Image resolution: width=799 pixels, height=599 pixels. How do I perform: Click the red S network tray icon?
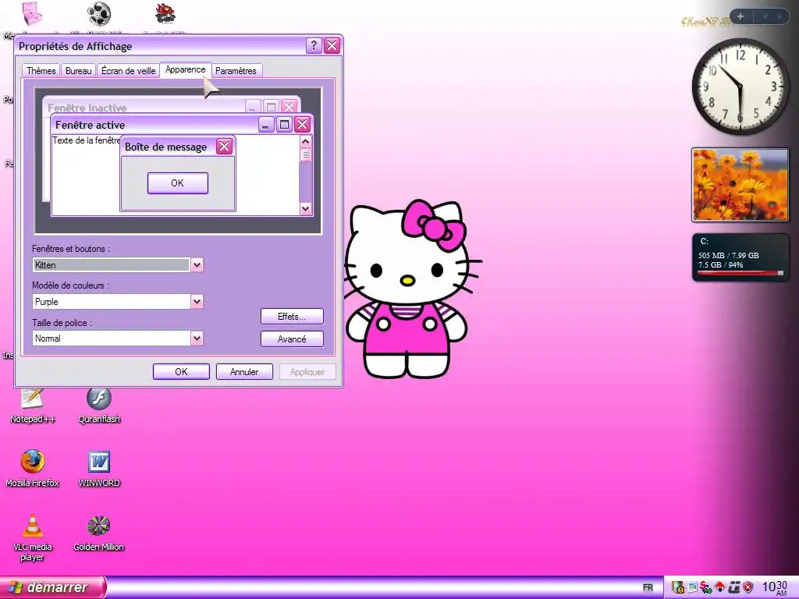(x=705, y=587)
